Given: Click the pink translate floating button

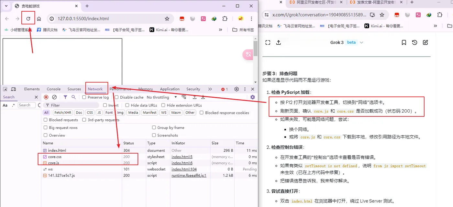Looking at the screenshot, I should (x=248, y=55).
